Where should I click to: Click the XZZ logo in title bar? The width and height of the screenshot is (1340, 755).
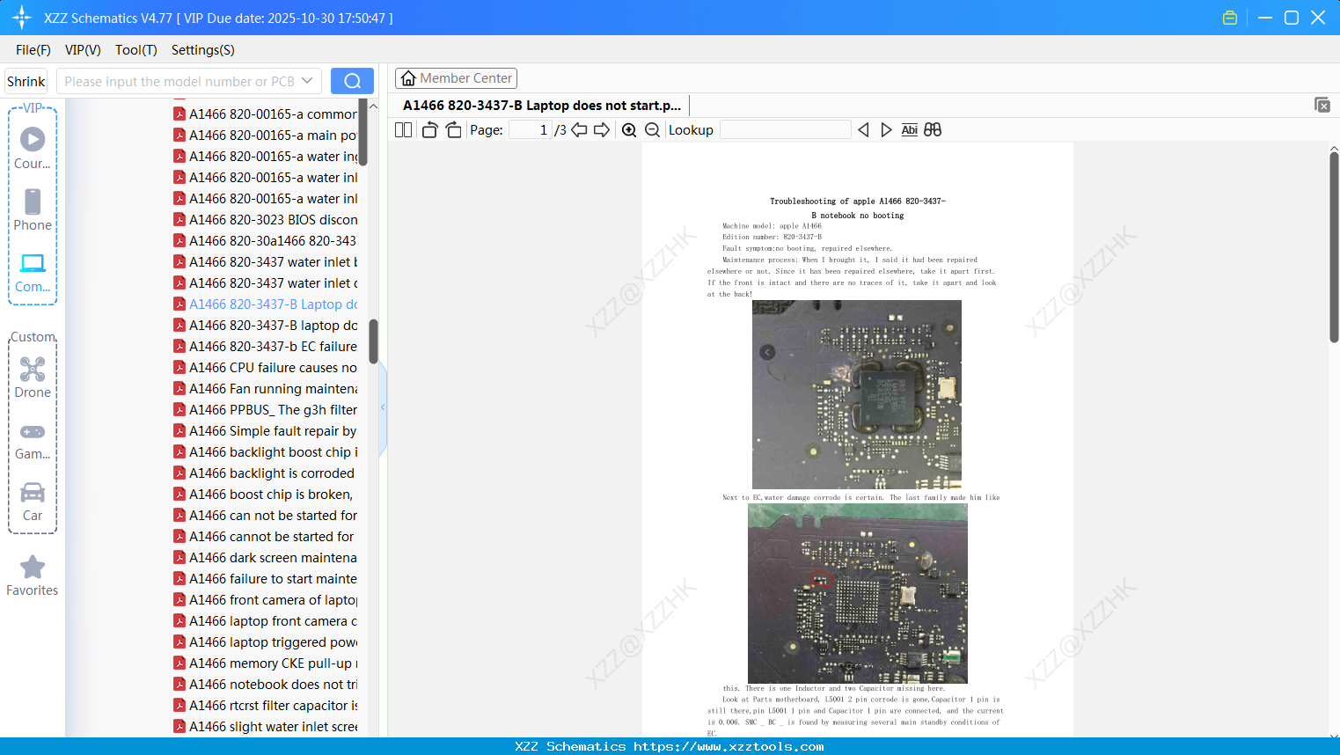tap(22, 18)
